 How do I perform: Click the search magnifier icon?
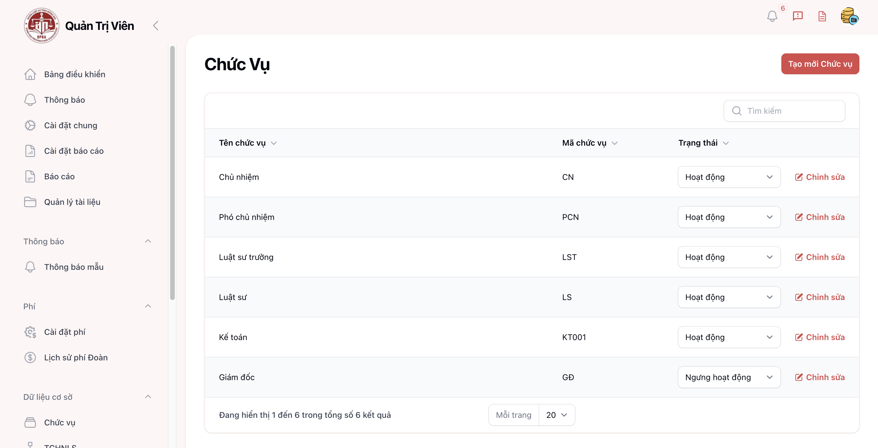tap(737, 111)
